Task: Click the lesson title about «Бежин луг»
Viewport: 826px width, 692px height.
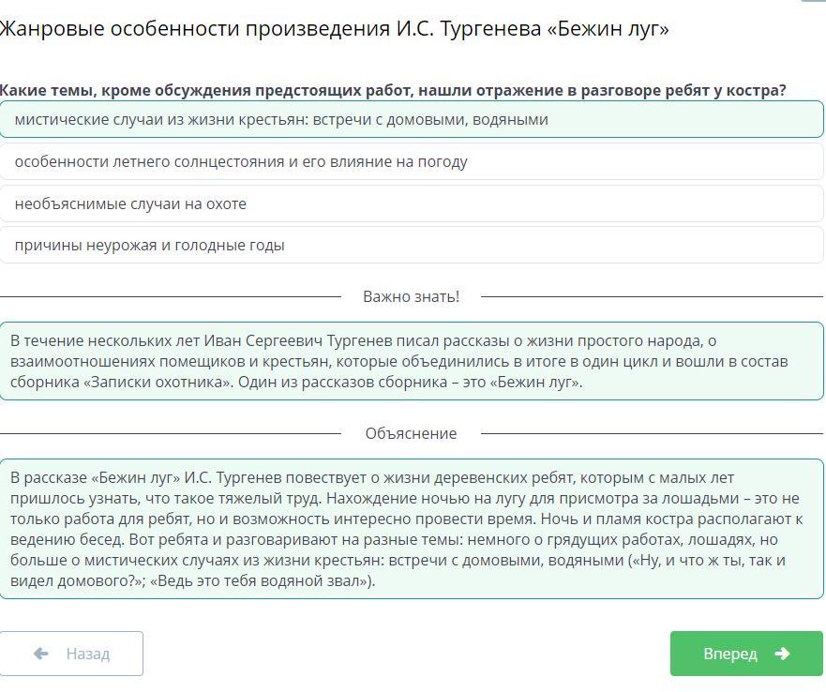Action: (334, 29)
